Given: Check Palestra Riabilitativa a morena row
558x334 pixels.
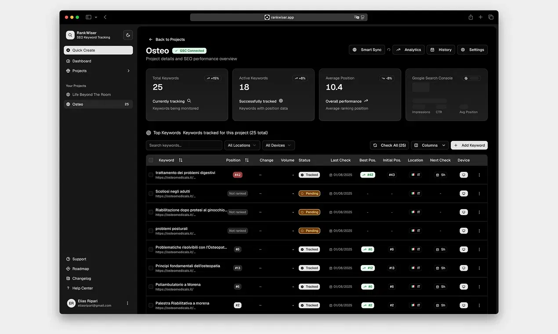Looking at the screenshot, I should (151, 305).
